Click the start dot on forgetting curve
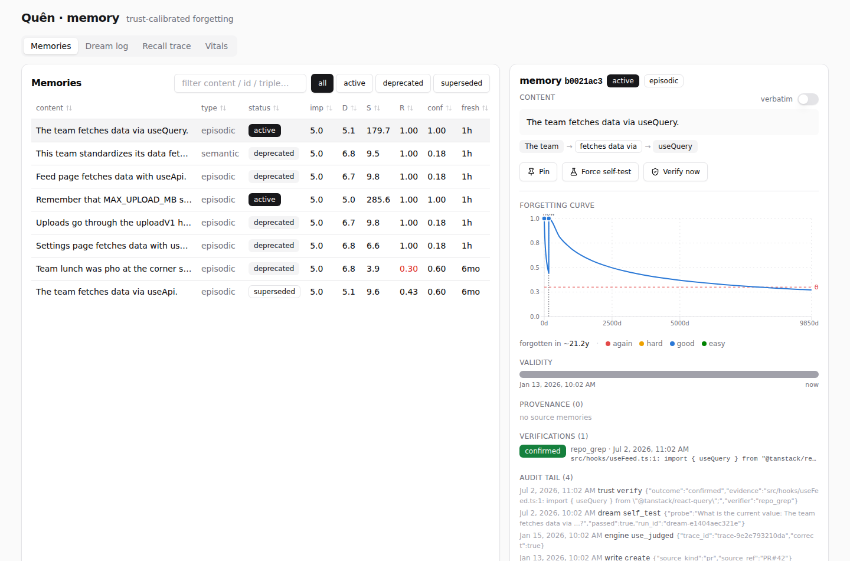The height and width of the screenshot is (561, 850). tap(544, 218)
